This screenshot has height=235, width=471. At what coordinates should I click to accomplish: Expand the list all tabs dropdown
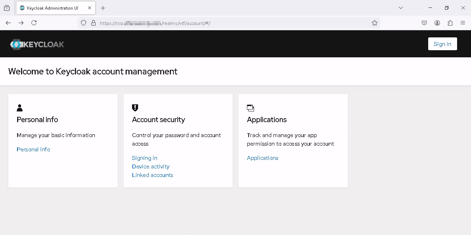[401, 8]
